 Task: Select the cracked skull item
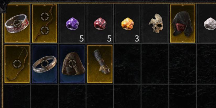tap(155, 23)
